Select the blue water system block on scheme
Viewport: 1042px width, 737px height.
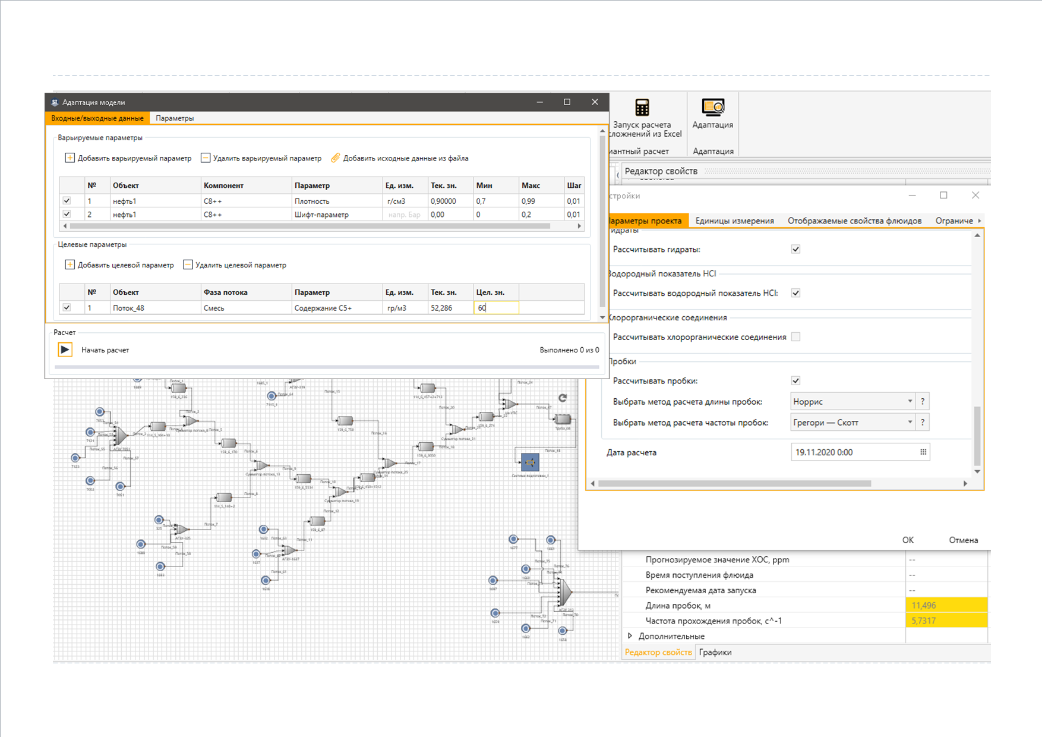tap(530, 462)
